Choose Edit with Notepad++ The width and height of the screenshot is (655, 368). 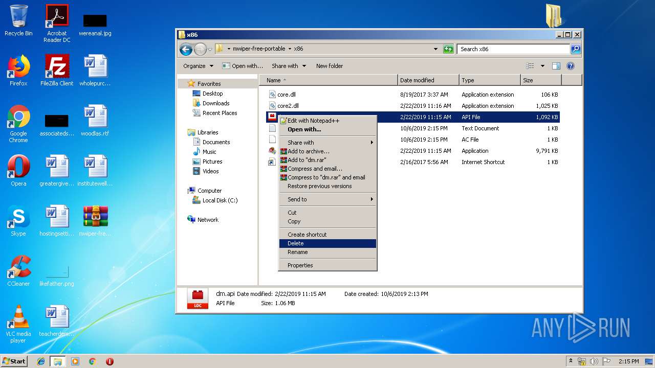(x=327, y=121)
